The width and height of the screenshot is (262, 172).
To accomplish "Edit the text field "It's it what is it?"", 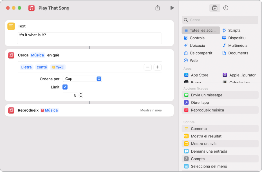I will click(x=89, y=38).
